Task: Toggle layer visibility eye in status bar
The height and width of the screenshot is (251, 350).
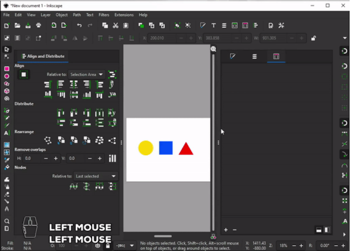Action: pos(97,246)
